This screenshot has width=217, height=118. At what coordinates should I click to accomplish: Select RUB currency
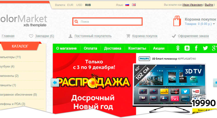[88, 5]
